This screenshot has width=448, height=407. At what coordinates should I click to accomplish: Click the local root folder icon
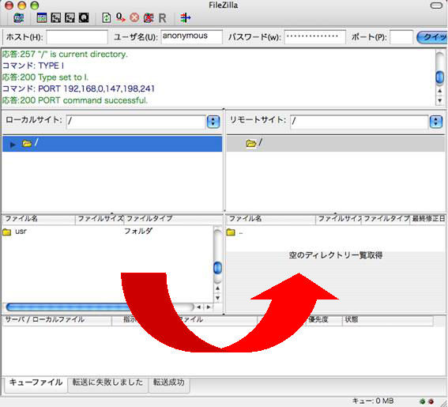[x=27, y=143]
